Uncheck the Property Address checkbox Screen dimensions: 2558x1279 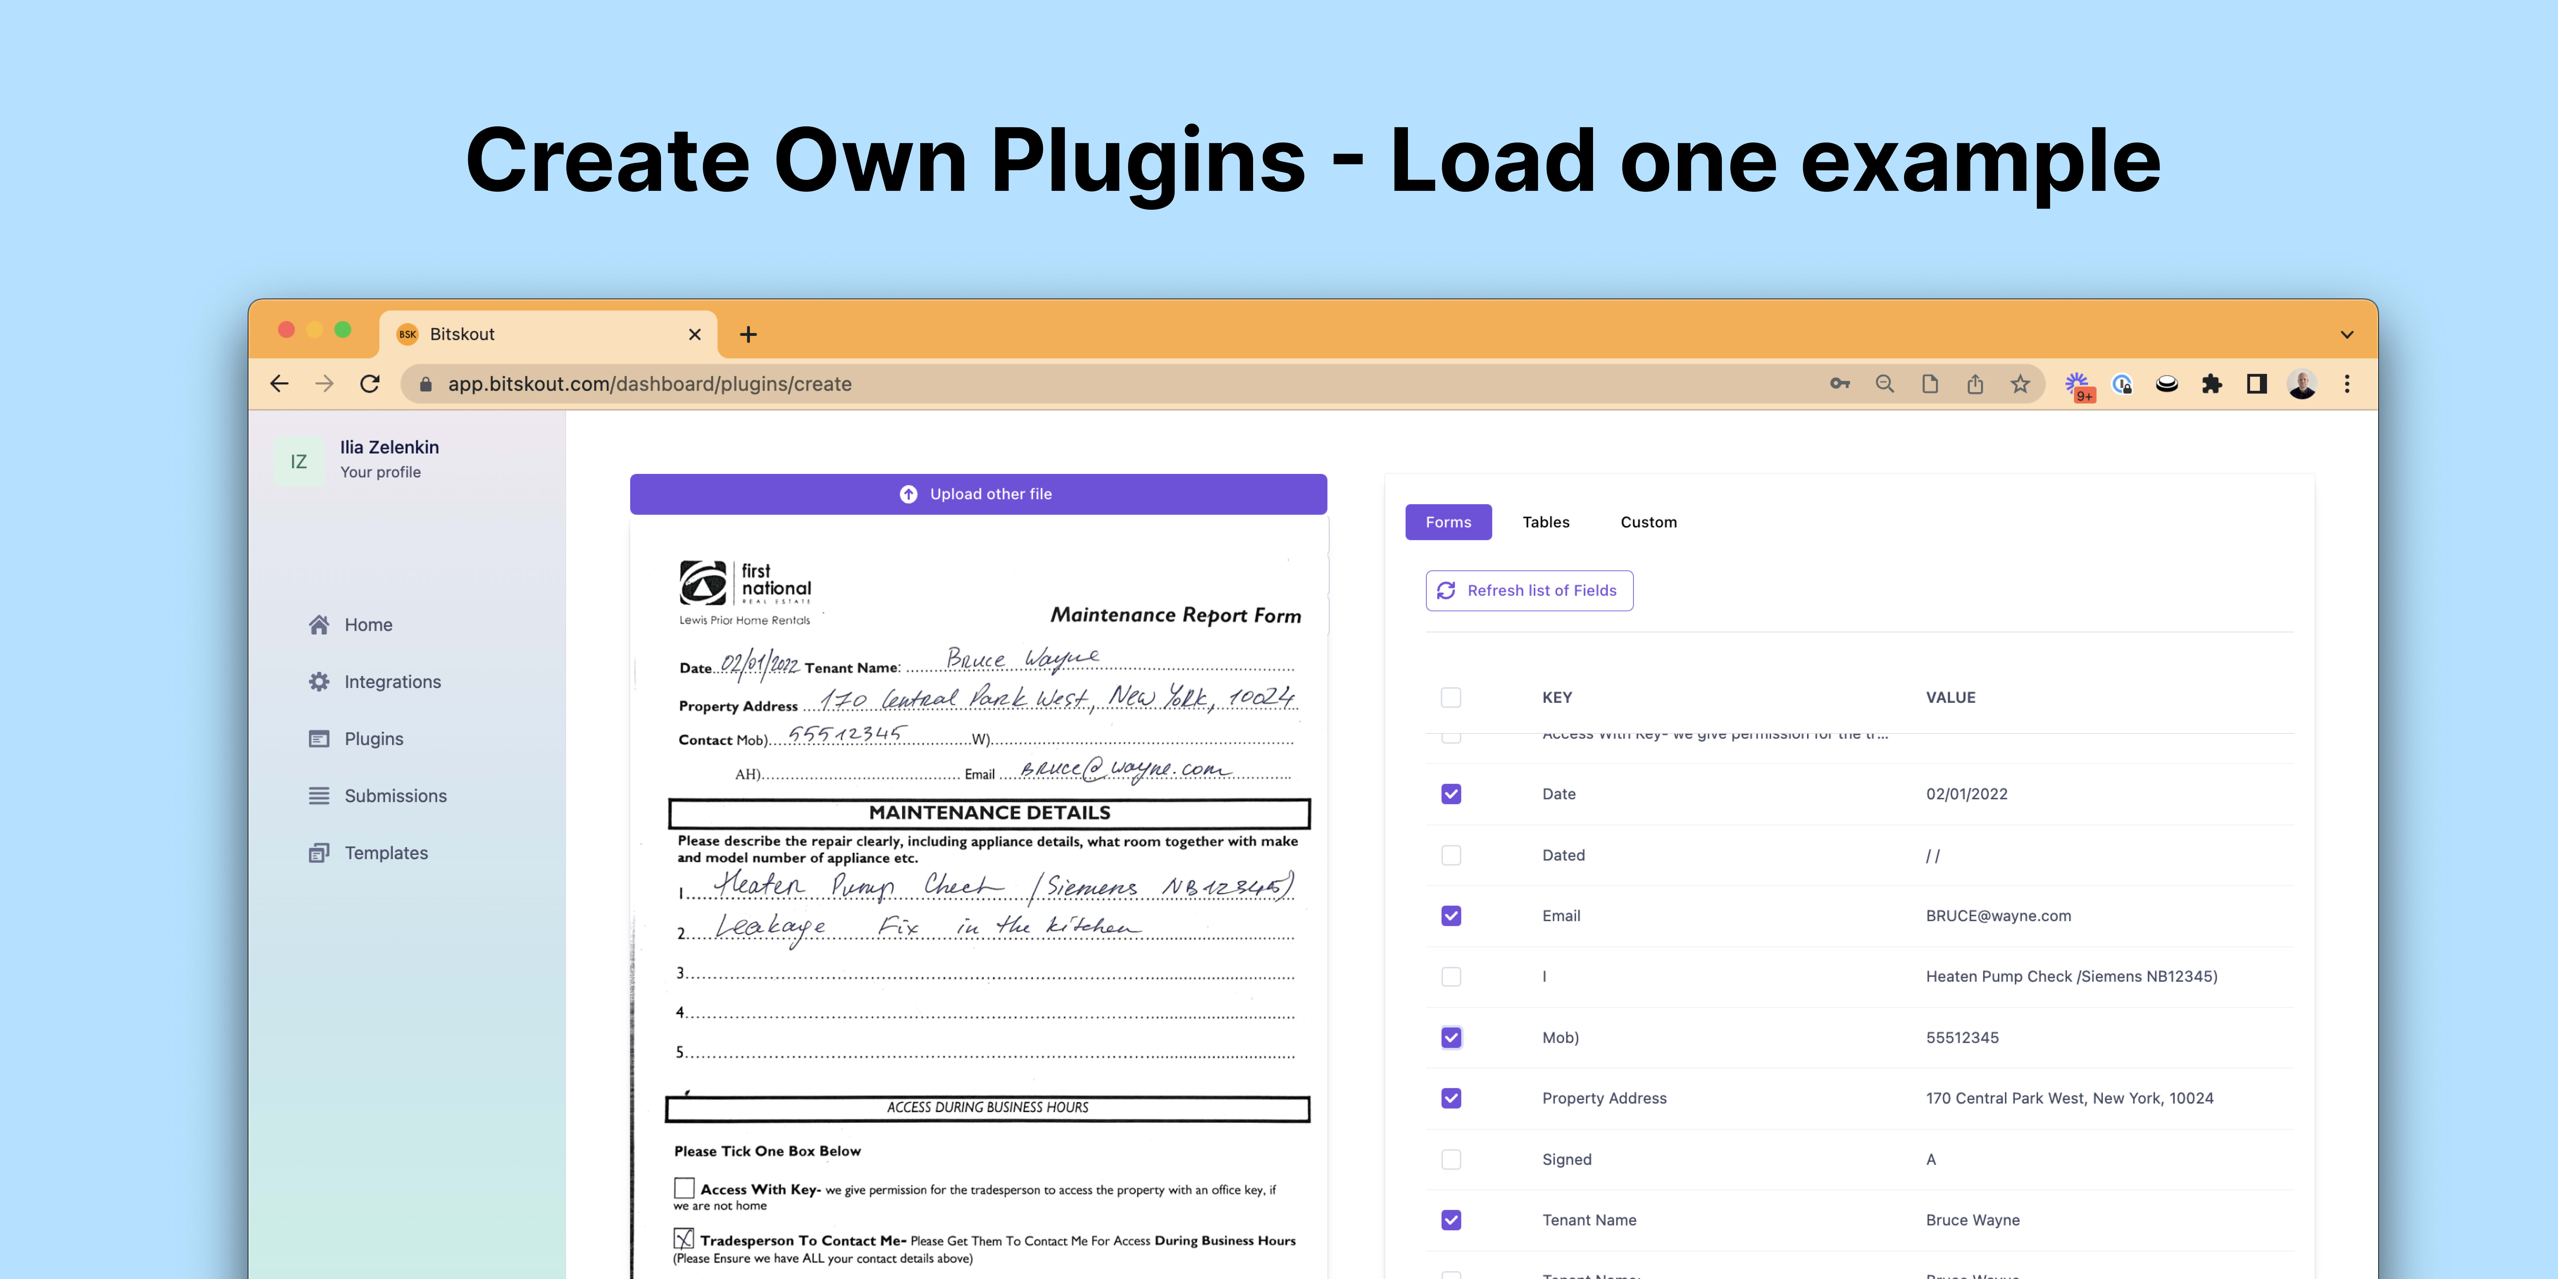[1451, 1098]
